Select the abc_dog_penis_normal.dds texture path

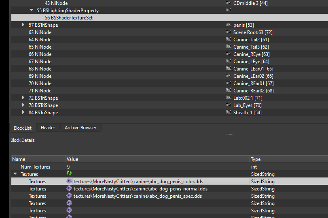(141, 189)
